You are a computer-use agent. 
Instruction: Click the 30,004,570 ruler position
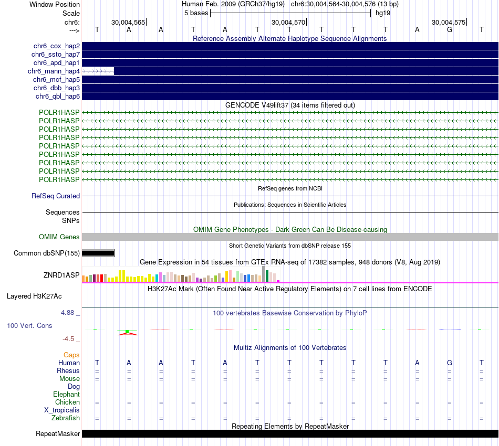click(288, 22)
